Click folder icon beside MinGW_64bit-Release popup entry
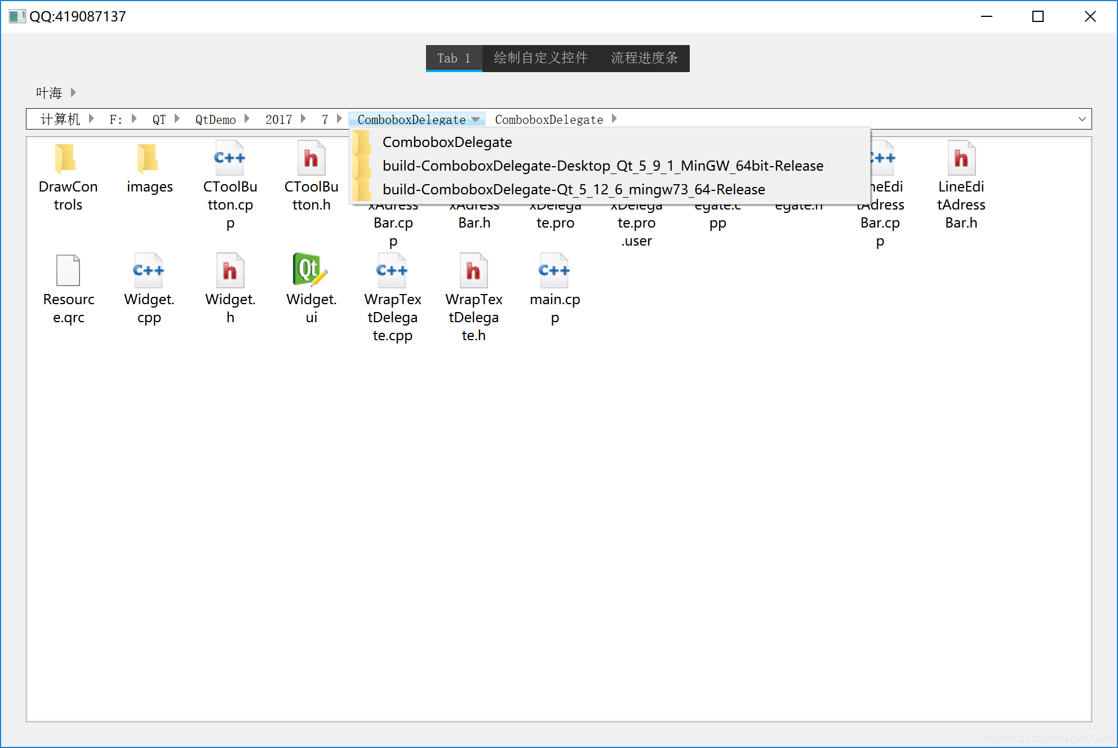This screenshot has height=748, width=1118. pyautogui.click(x=362, y=166)
